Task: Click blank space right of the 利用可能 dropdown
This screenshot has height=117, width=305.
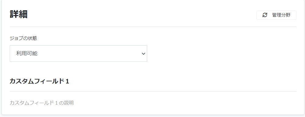Action: click(x=222, y=54)
